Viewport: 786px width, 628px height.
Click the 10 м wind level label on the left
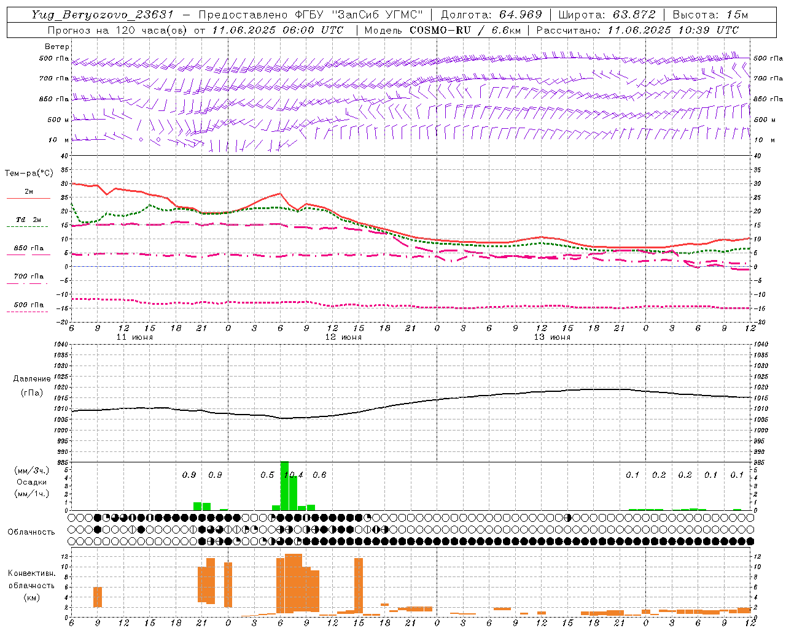58,140
